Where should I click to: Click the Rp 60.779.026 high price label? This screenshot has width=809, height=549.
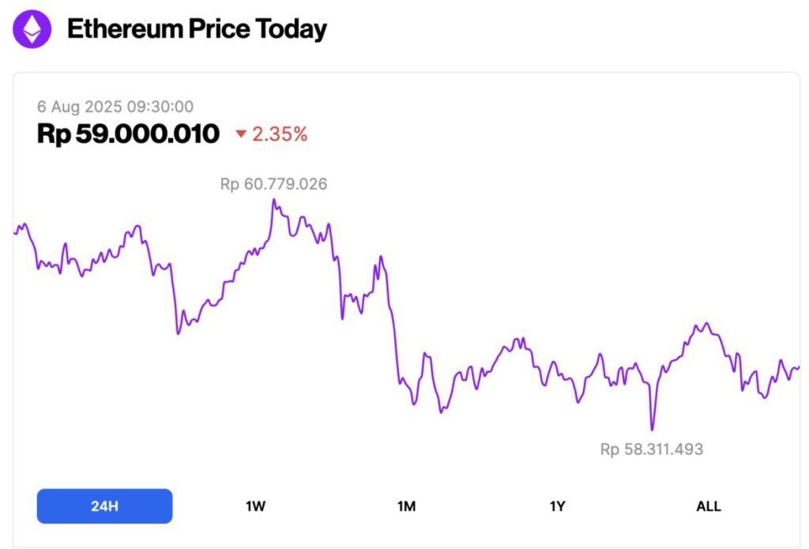275,183
